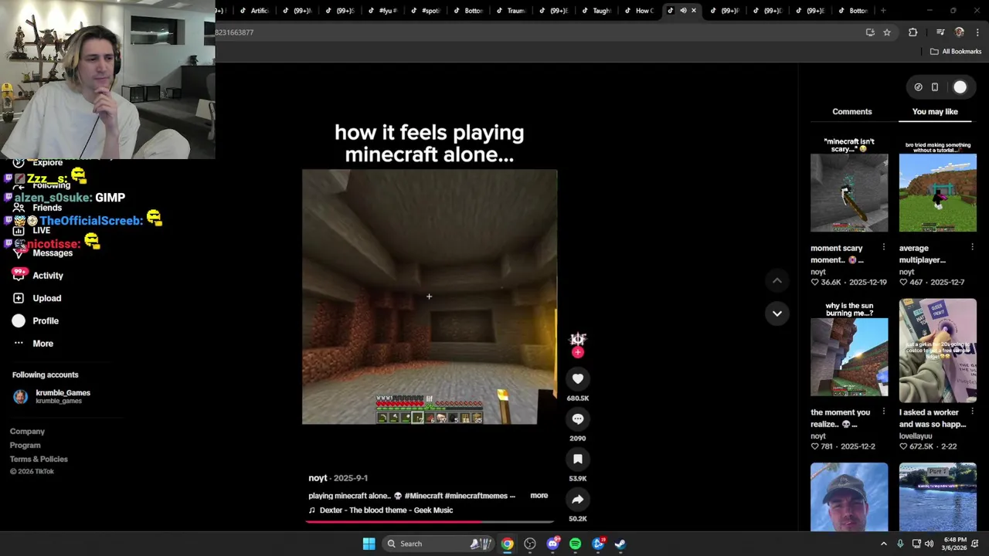Open Chrome media control icon
Screen dimensions: 989x556
click(x=940, y=32)
